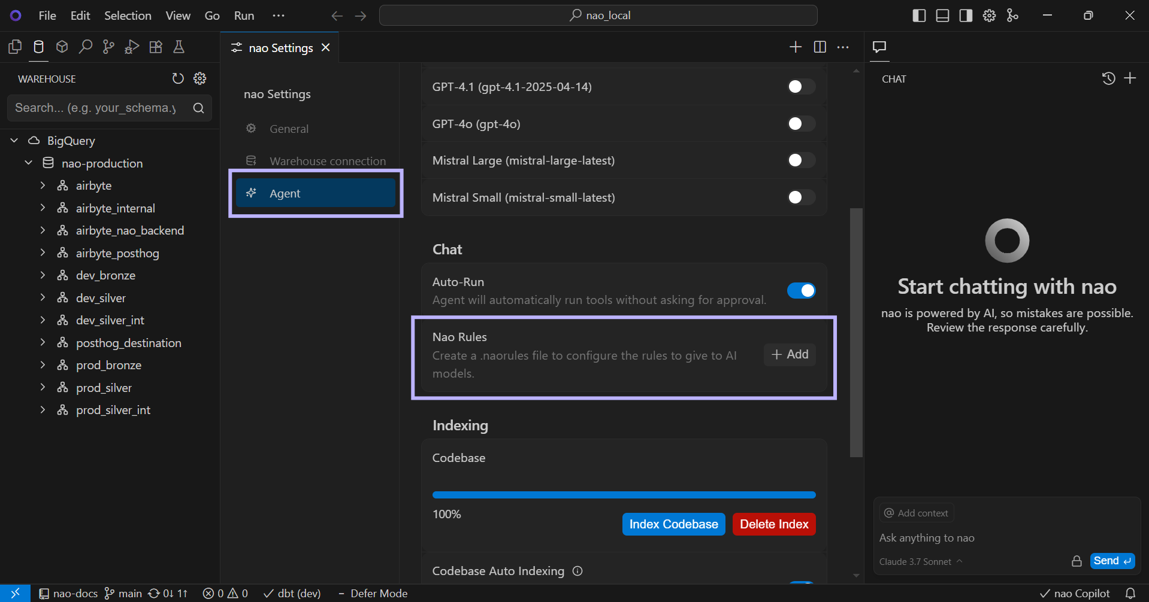Expand the airbyte_posthog schema
Image resolution: width=1149 pixels, height=602 pixels.
(43, 253)
